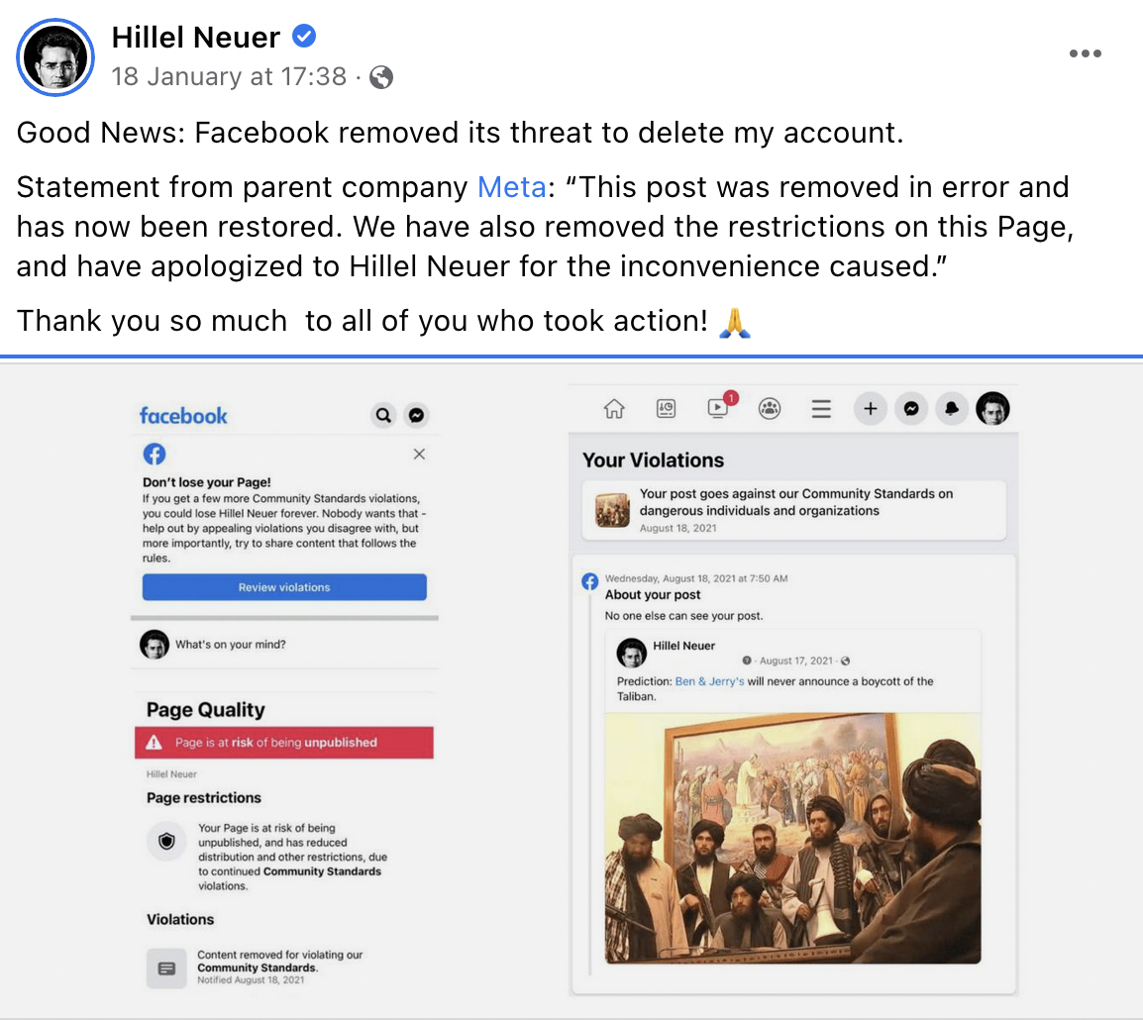The width and height of the screenshot is (1143, 1020).
Task: Open Hillel Neuer's profile picture
Action: [x=55, y=56]
